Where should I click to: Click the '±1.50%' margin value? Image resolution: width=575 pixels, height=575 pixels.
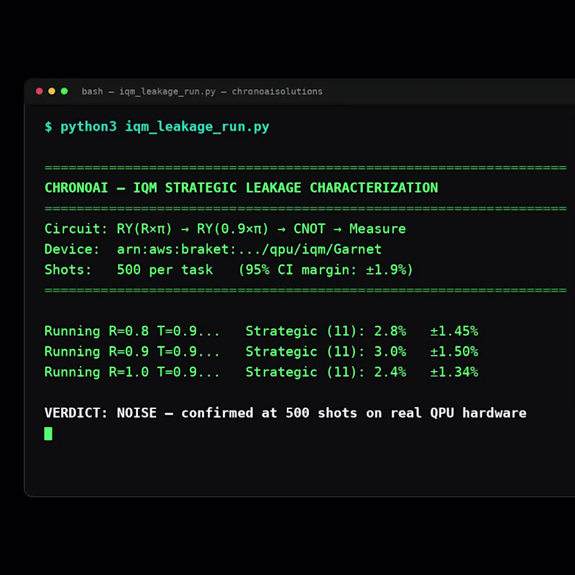(x=454, y=351)
